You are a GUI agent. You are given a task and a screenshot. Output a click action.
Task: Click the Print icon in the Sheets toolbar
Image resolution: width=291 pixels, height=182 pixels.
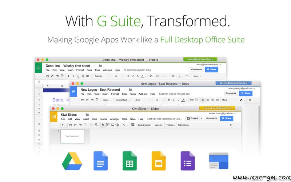(48, 76)
